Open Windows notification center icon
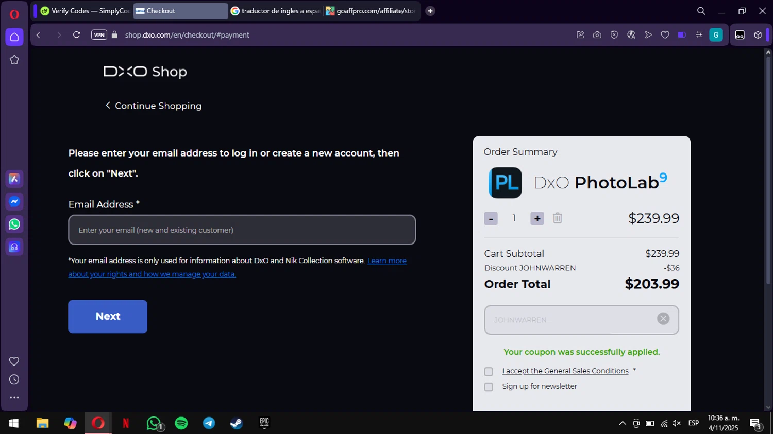The image size is (773, 434). point(756,424)
